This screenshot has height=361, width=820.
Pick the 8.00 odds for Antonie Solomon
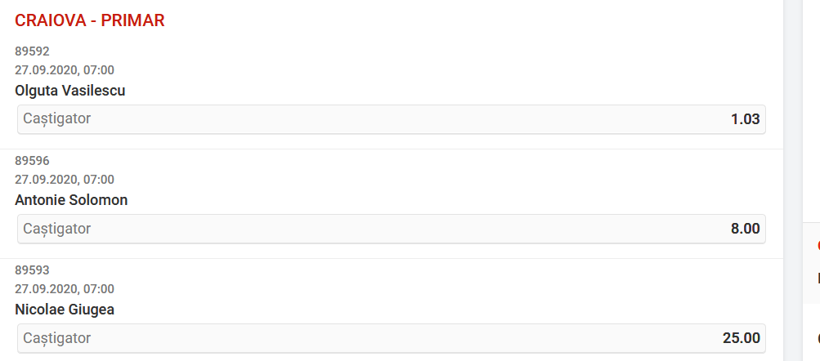point(745,229)
